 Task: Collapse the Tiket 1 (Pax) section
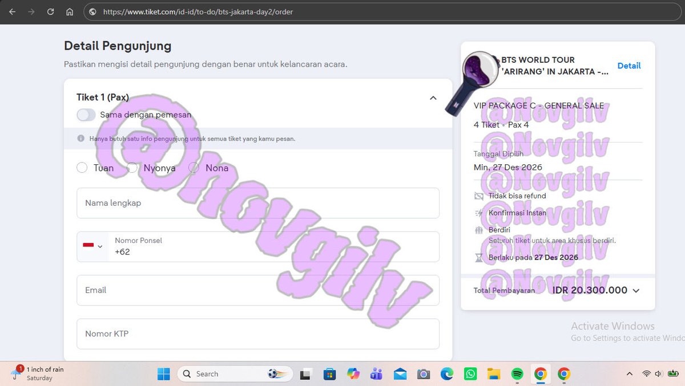433,98
